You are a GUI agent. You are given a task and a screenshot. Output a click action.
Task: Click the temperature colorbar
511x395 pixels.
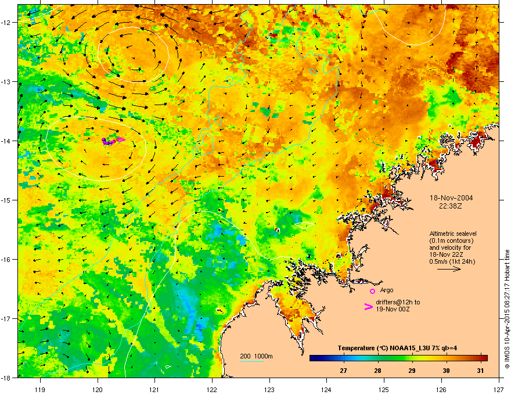(x=398, y=358)
